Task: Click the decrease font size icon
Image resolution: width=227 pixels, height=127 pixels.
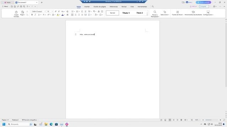Action: coord(59,12)
